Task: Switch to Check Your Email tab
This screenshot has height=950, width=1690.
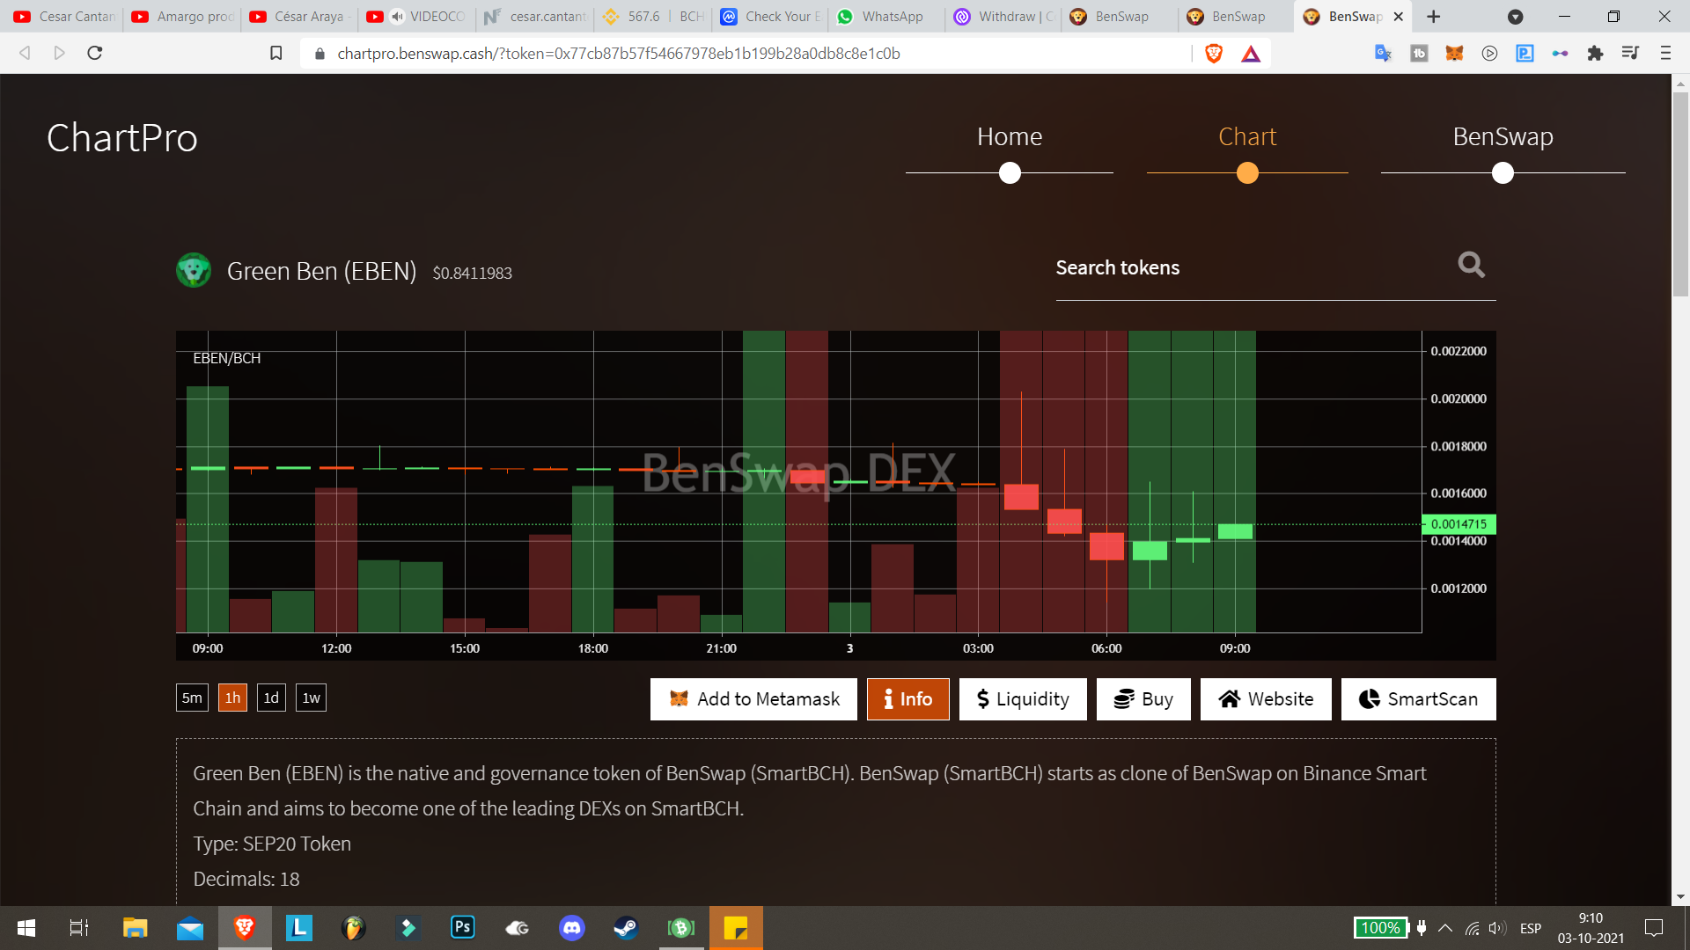Action: coord(768,17)
